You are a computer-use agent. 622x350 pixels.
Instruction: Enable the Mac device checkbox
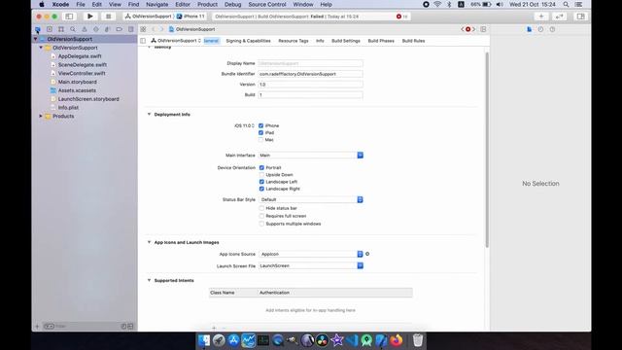pyautogui.click(x=261, y=140)
